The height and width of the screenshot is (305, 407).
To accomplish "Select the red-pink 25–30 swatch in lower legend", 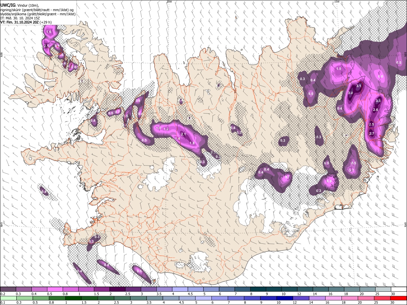I will click(383, 298).
